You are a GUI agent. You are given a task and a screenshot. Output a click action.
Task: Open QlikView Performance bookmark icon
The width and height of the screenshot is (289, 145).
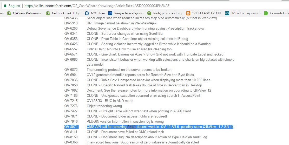point(9,13)
